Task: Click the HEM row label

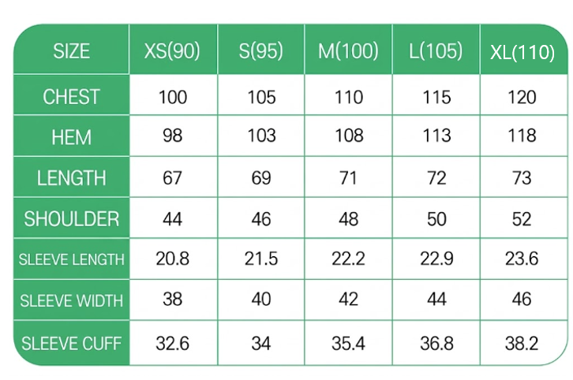Action: (72, 137)
